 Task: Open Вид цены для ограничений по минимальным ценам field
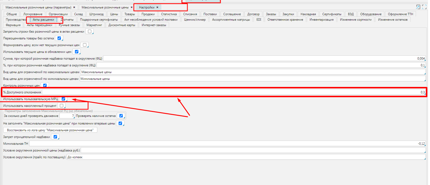pos(252,79)
